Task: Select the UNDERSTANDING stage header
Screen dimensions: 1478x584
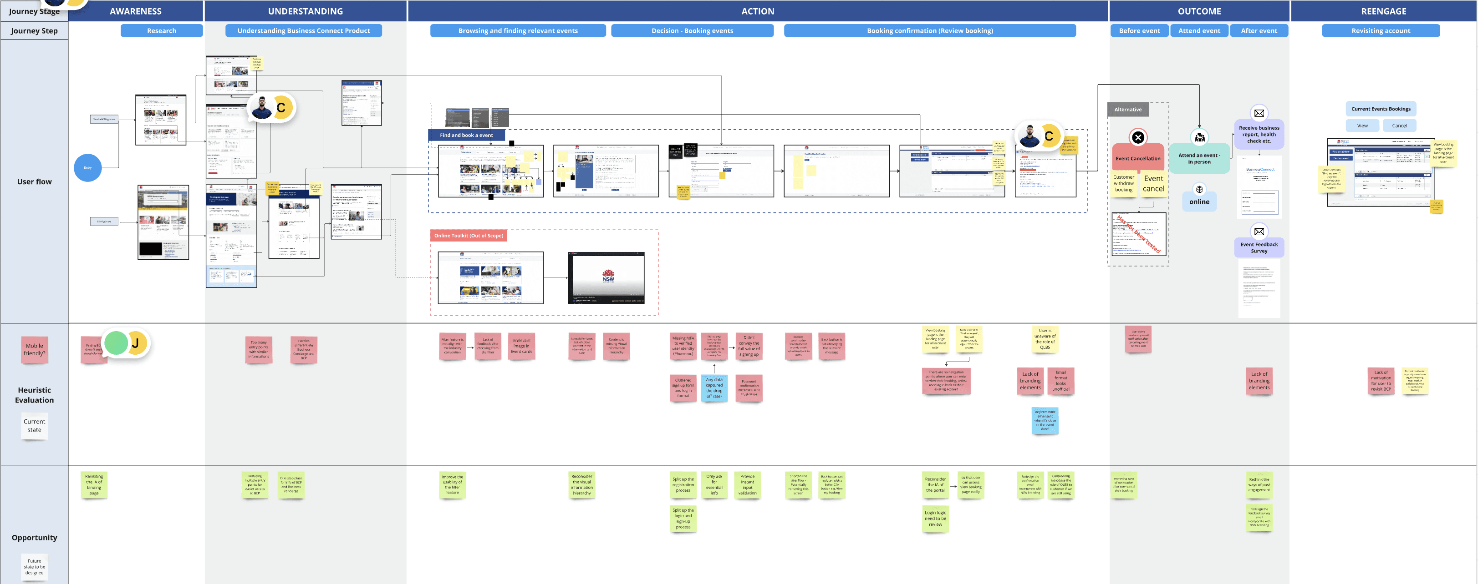Action: pyautogui.click(x=306, y=11)
